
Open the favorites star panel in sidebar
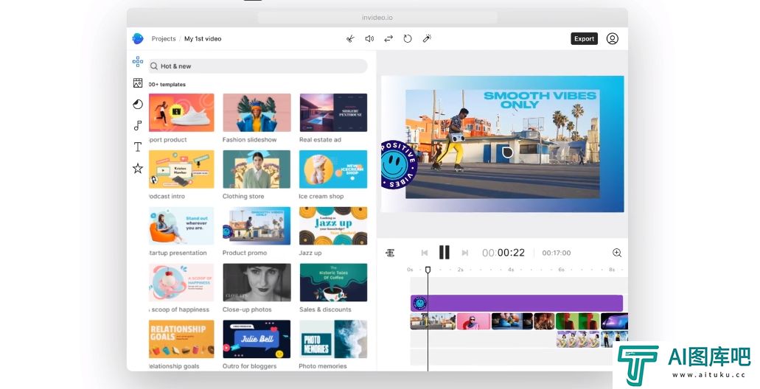click(138, 169)
